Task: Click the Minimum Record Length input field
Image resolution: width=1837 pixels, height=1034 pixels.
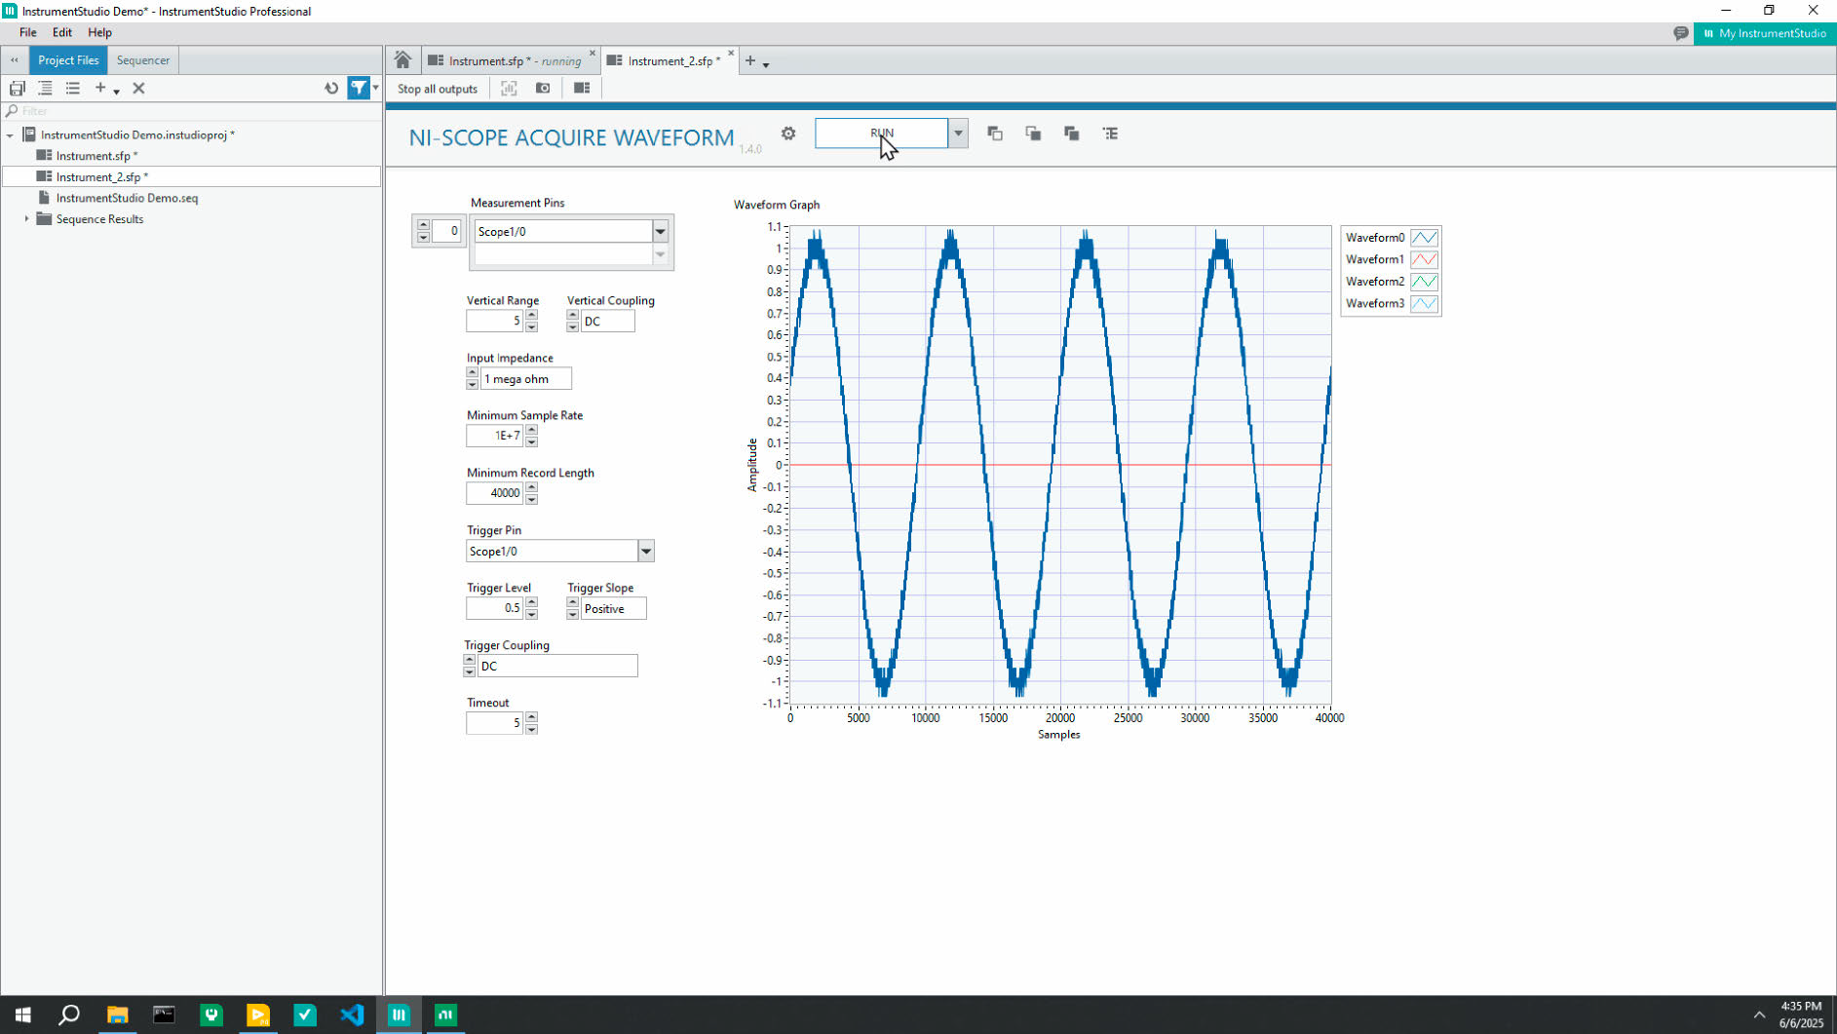Action: point(495,493)
